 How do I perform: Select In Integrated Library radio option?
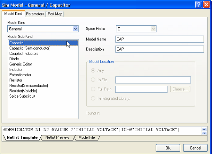coord(93,98)
